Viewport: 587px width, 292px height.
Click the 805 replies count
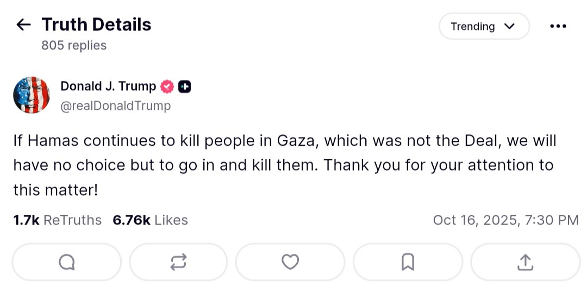pos(74,46)
